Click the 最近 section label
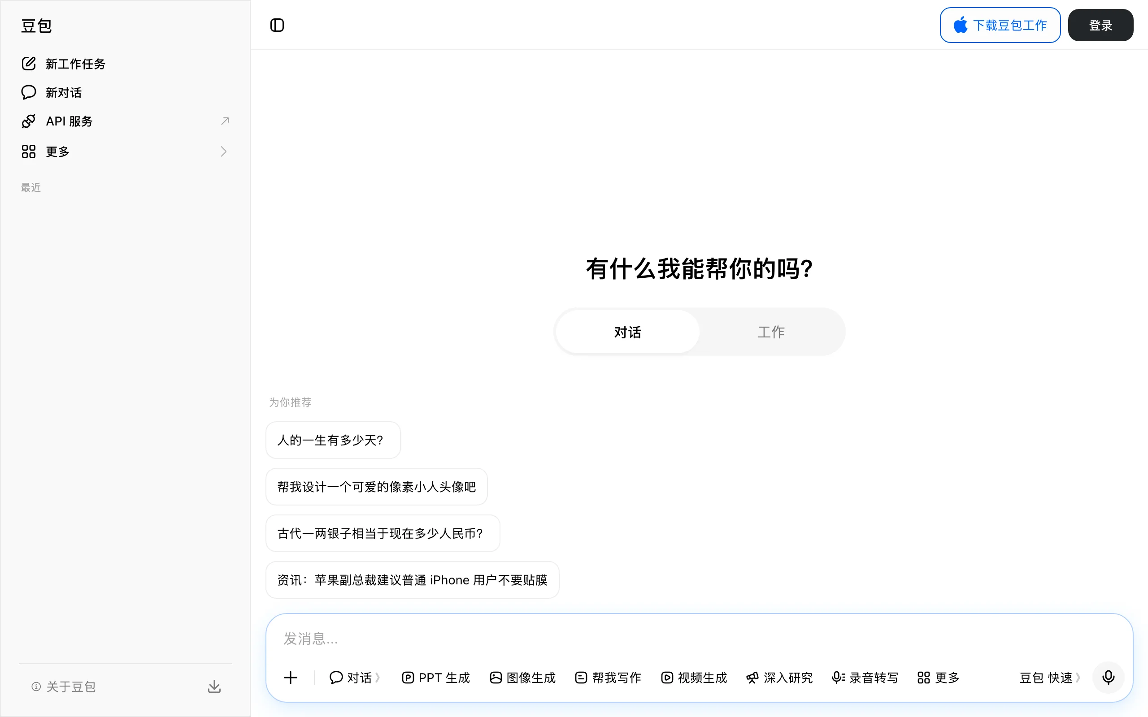The image size is (1148, 717). [x=31, y=187]
